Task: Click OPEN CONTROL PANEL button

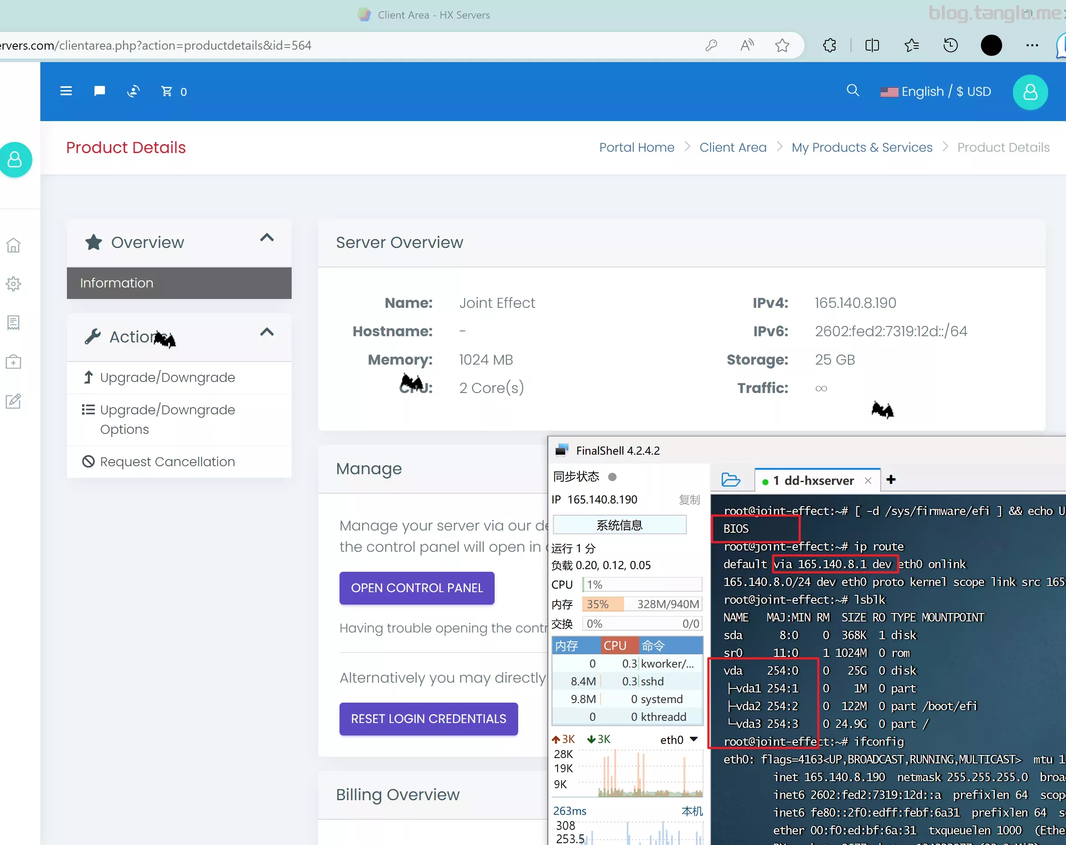Action: point(417,588)
